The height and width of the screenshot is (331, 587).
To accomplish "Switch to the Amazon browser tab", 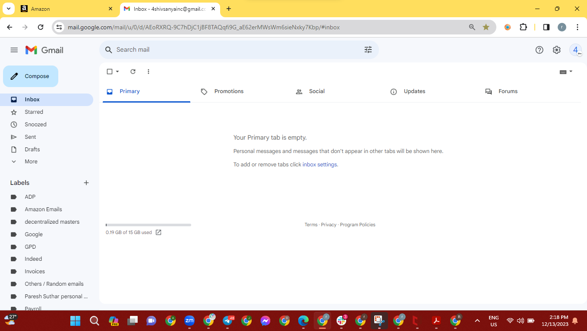I will coord(67,9).
